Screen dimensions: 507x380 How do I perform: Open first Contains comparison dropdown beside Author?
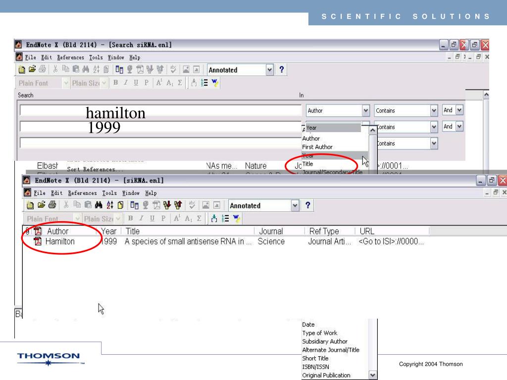[434, 110]
